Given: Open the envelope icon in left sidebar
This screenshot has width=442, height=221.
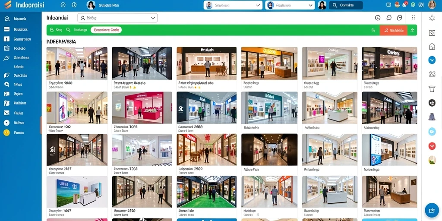Looking at the screenshot, I should (7, 113).
